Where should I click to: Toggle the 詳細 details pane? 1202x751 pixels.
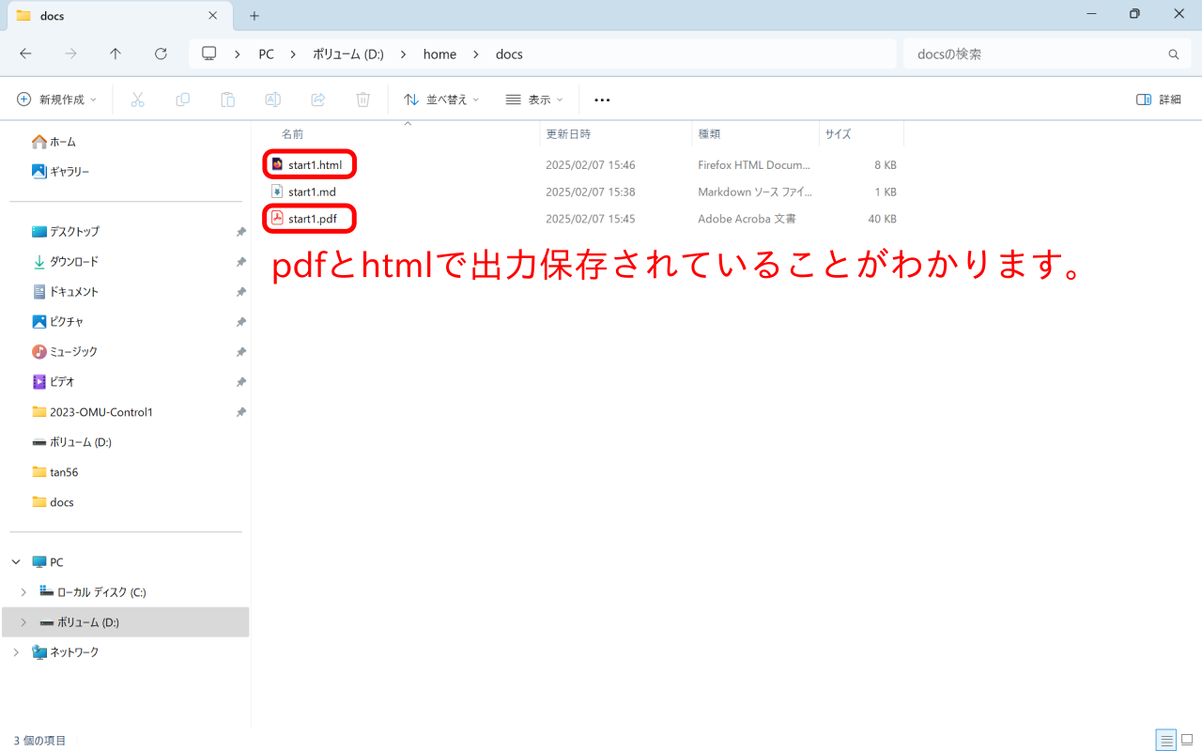(x=1157, y=99)
